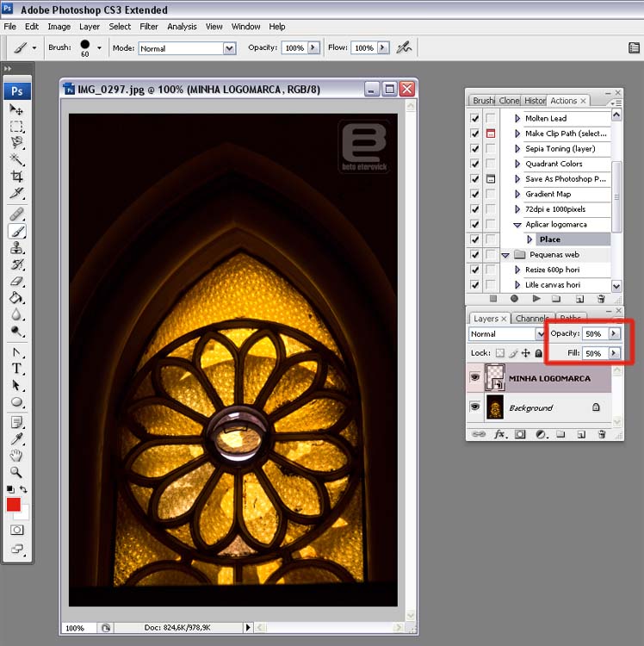Click the Play action button
The image size is (644, 646).
coord(536,298)
